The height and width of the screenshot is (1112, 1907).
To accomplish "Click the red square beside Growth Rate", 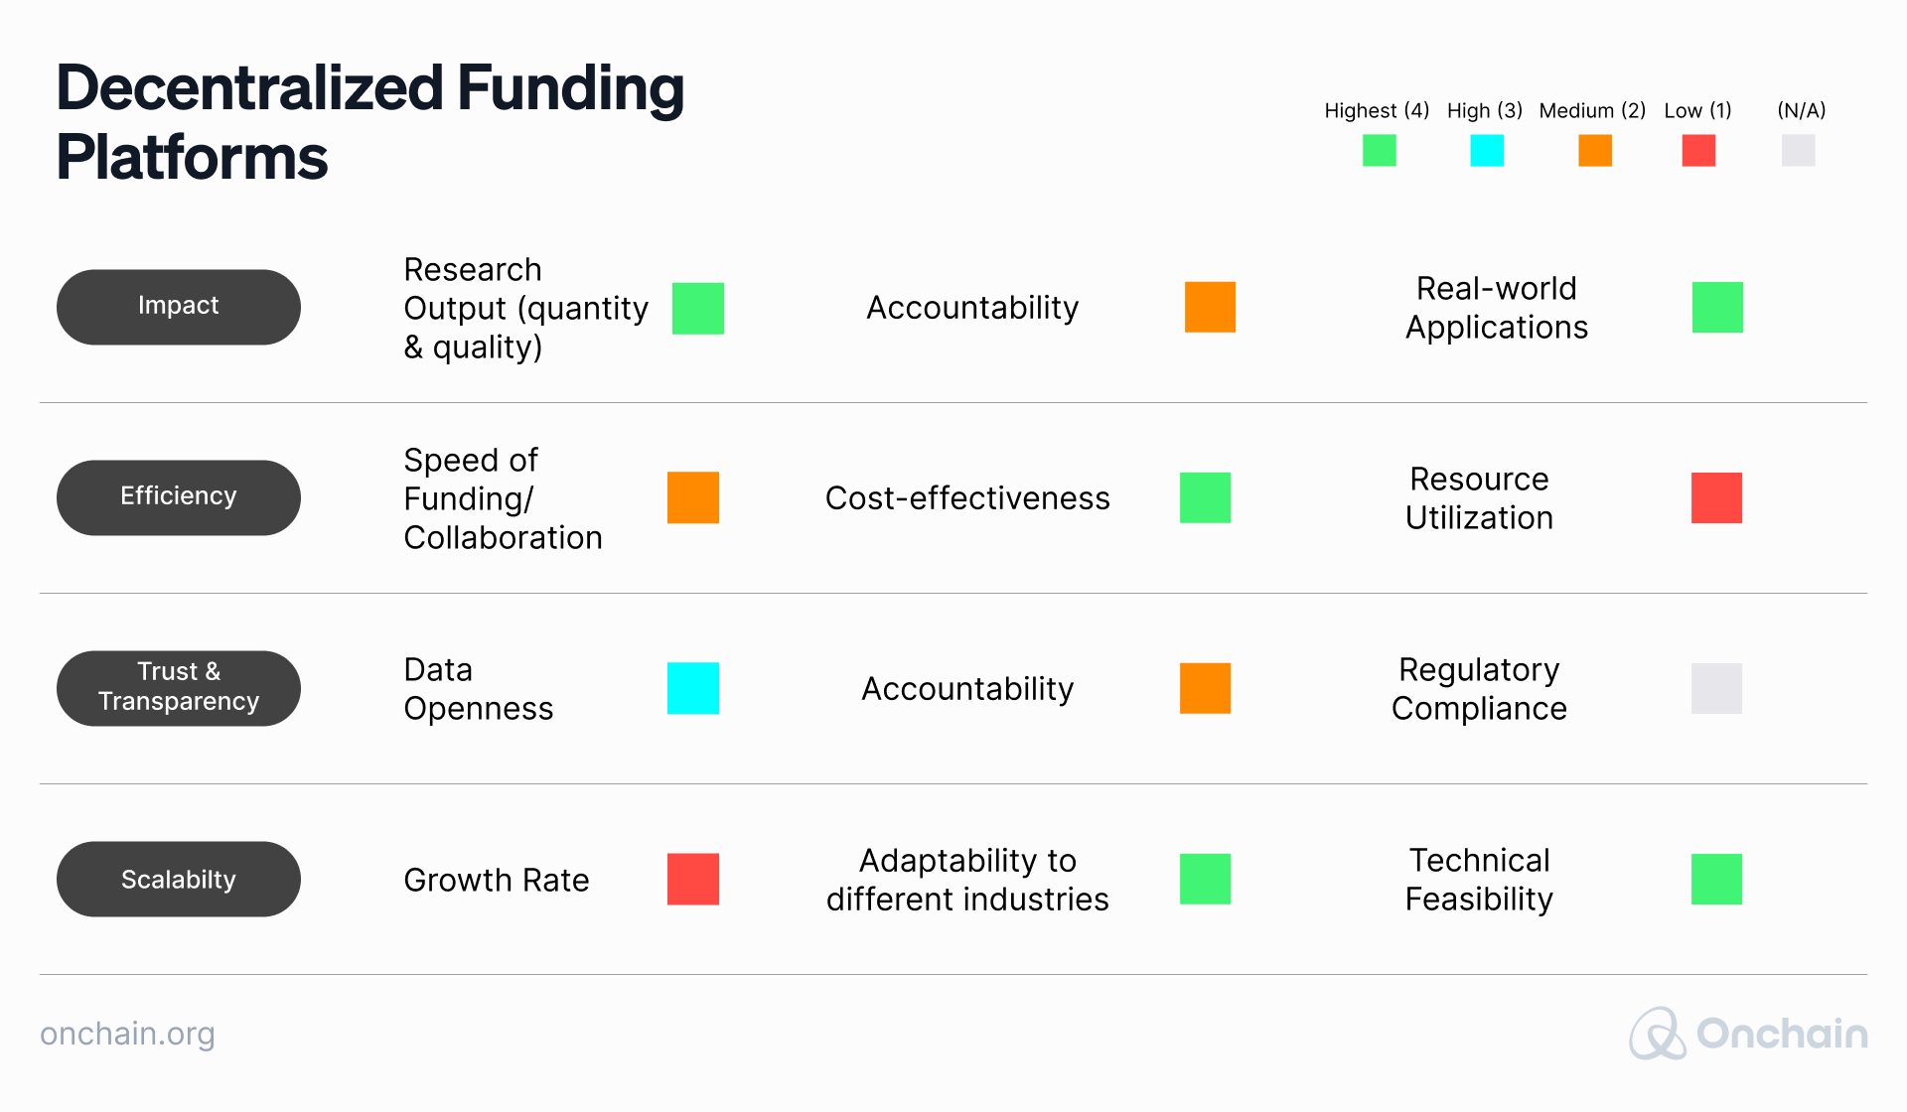I will 693,879.
